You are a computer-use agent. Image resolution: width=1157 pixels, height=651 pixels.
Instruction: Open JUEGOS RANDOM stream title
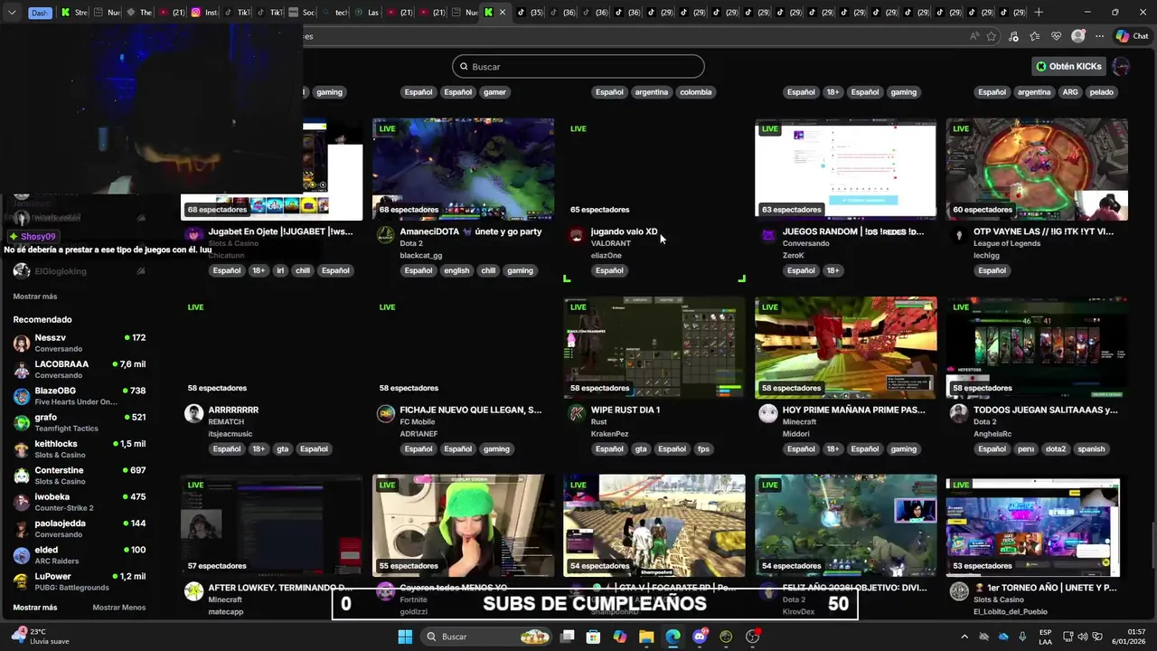pos(853,231)
